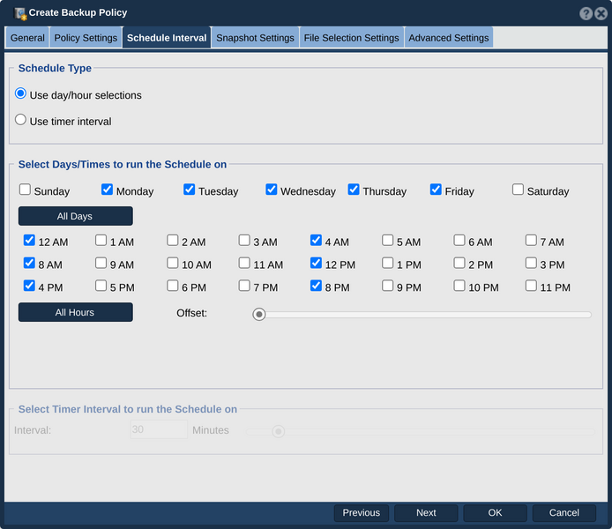
Task: Enable the 2 PM hour
Action: pyautogui.click(x=459, y=263)
